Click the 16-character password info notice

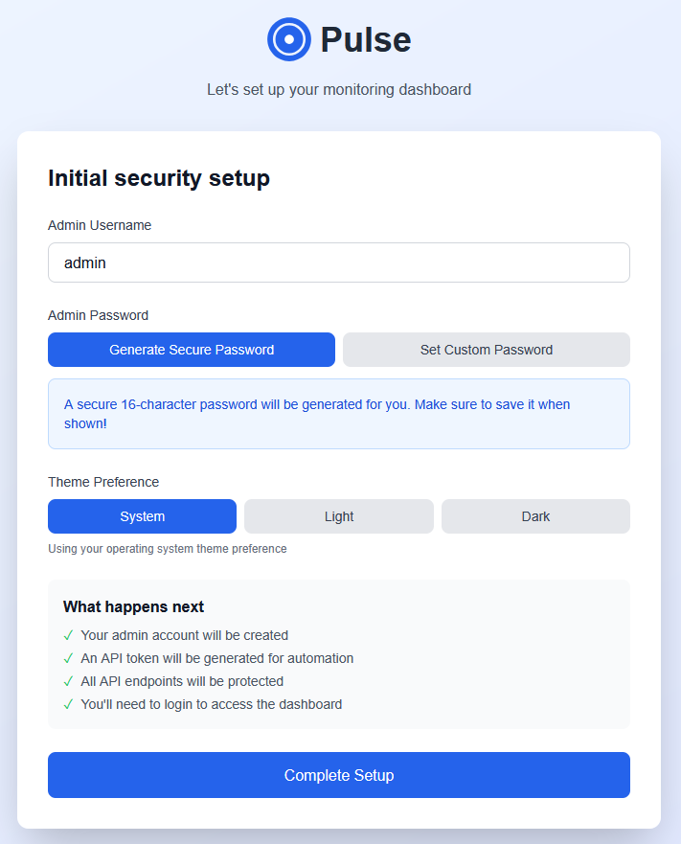click(339, 414)
